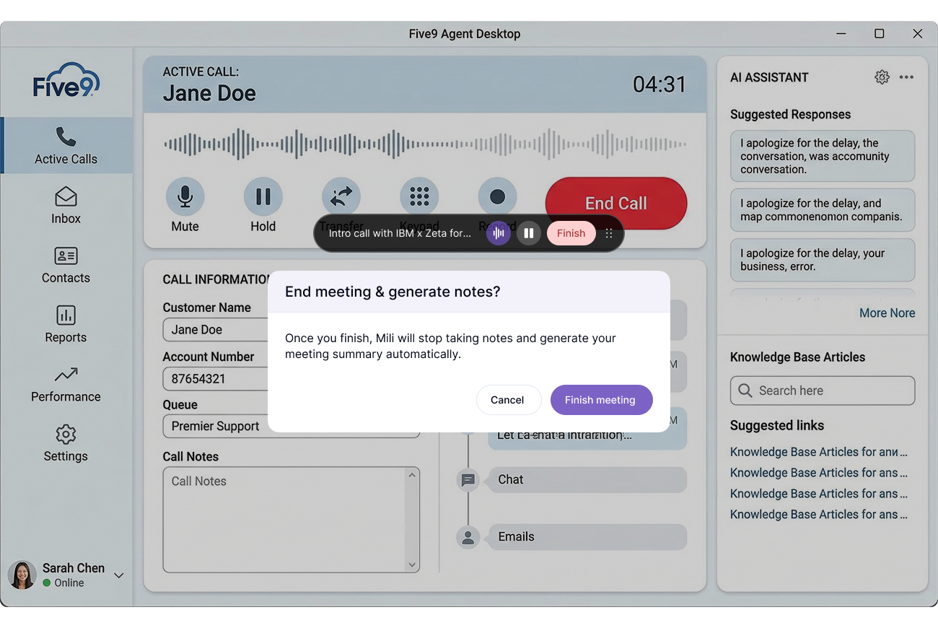Expand Sarah Chen status dropdown
Viewport: 938px width, 628px height.
119,575
